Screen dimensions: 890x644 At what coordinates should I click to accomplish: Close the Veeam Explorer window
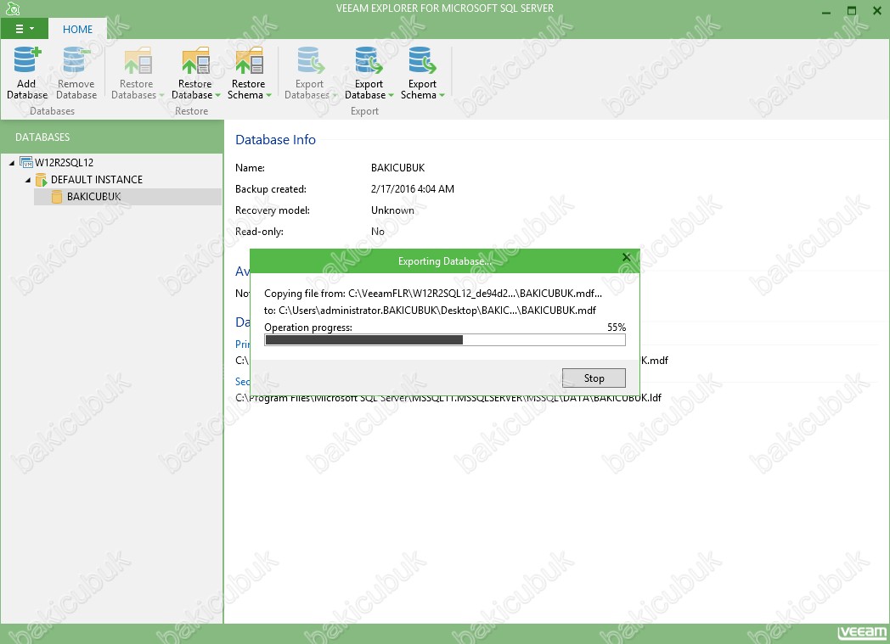[877, 11]
